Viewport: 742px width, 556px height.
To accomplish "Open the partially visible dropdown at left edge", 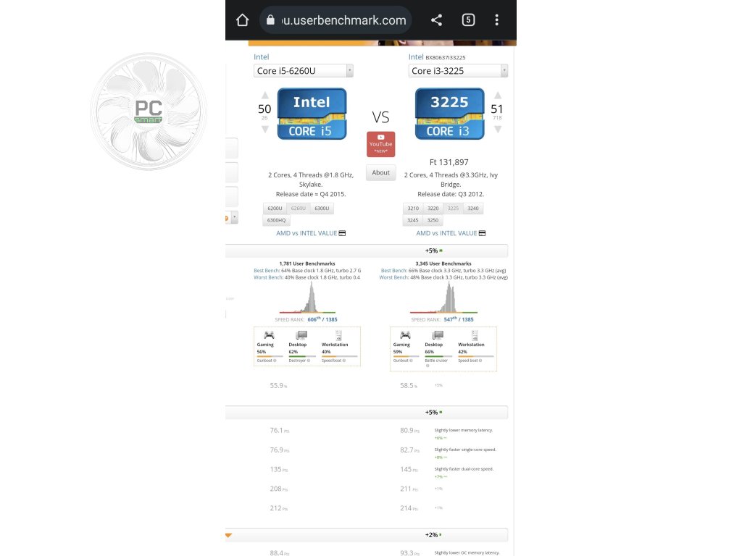I will [232, 217].
